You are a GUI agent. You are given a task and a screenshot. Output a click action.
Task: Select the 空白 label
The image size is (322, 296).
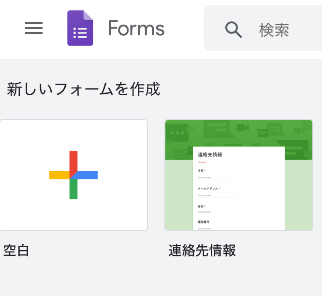[x=16, y=250]
